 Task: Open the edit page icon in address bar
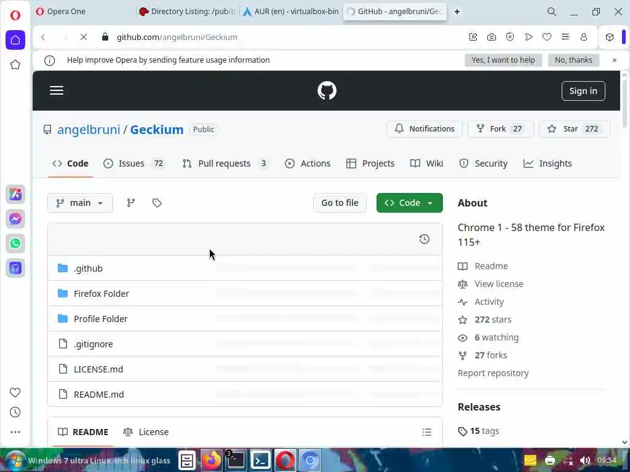coord(473,37)
